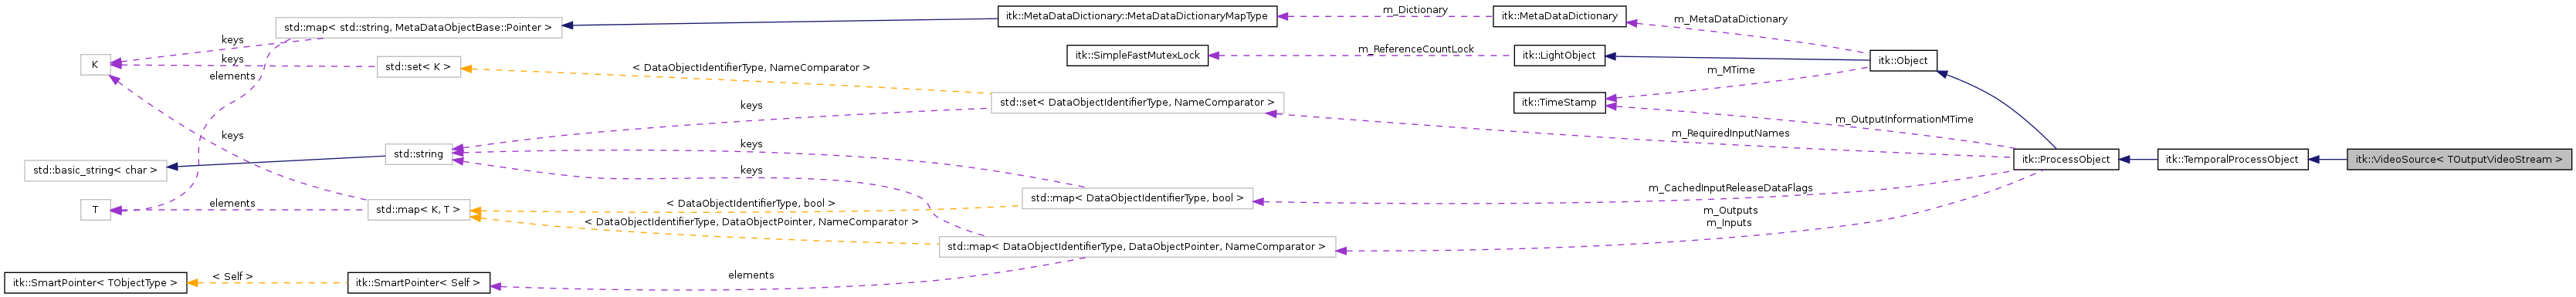The height and width of the screenshot is (297, 2576).
Task: Click the itk::VideoSource< TOutputVideoStream > node
Action: [2459, 159]
